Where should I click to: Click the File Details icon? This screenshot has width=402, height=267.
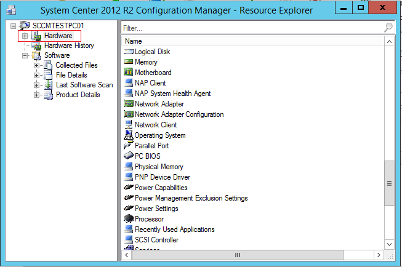(x=48, y=75)
